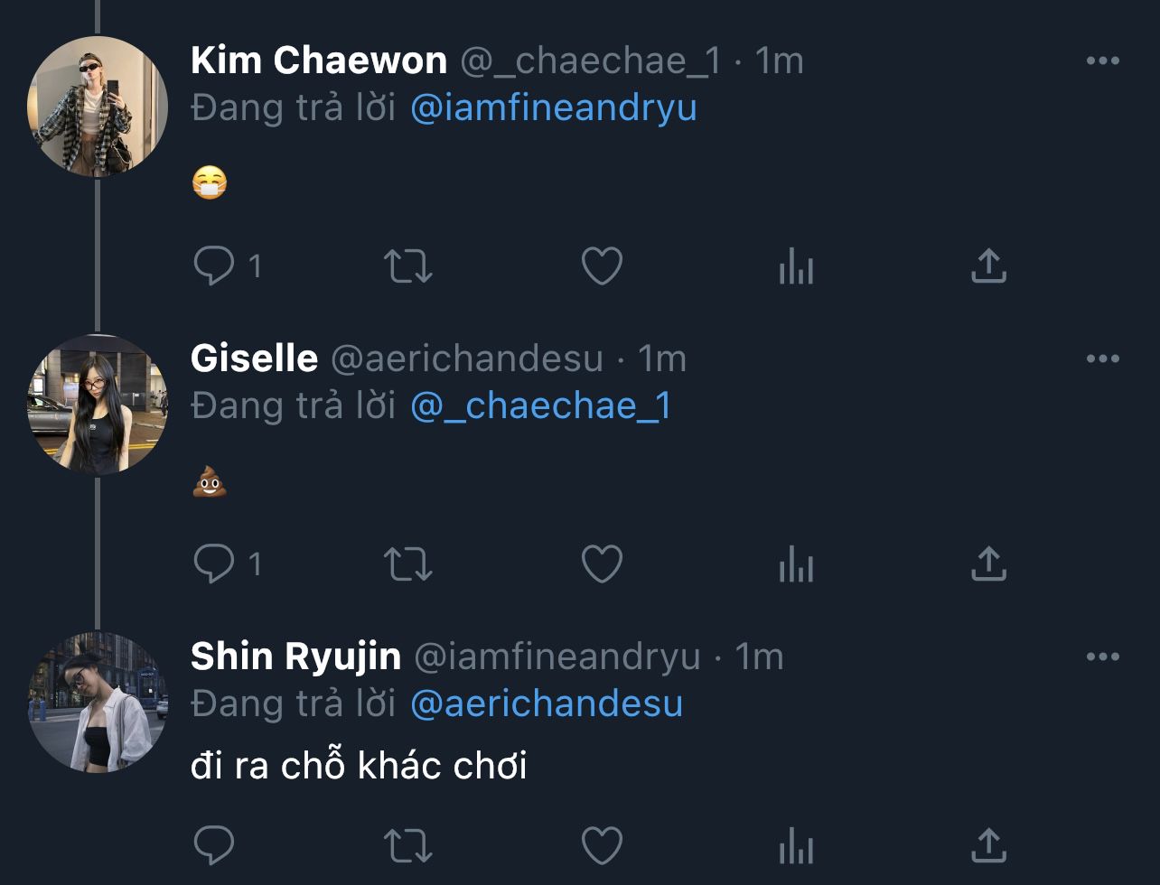Reply to Shin Ryujin's tweet
Screen dimensions: 1160x885
tap(214, 846)
